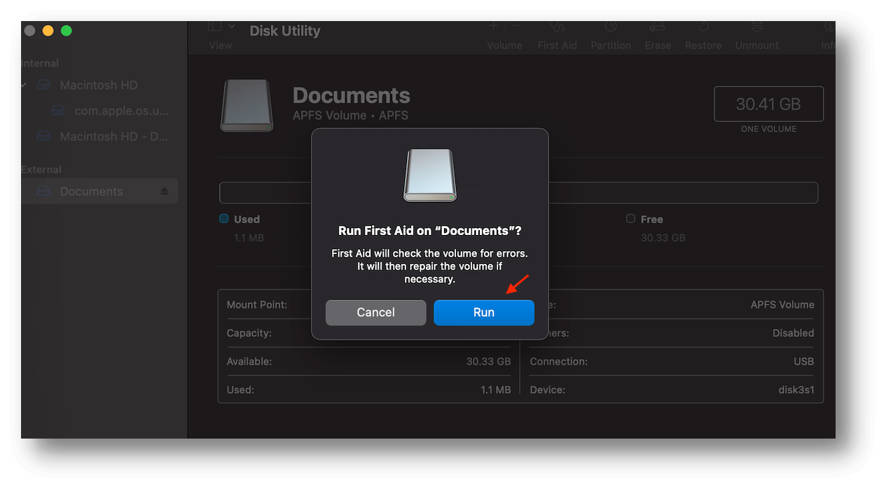Screen dimensions: 884x487
Task: Remove a volume with the minus icon
Action: pos(516,26)
